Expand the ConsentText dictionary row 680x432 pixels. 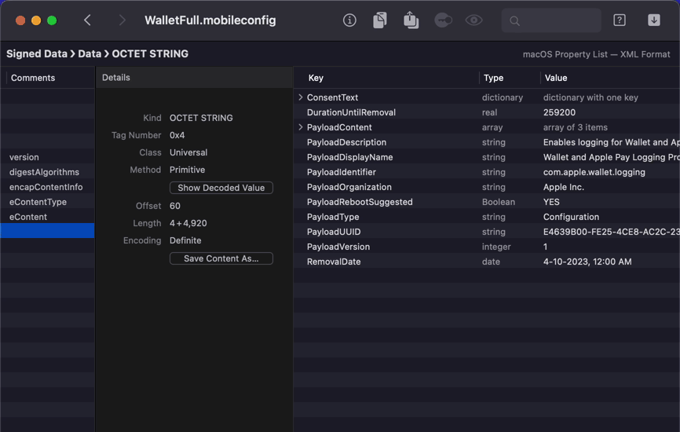(x=300, y=97)
